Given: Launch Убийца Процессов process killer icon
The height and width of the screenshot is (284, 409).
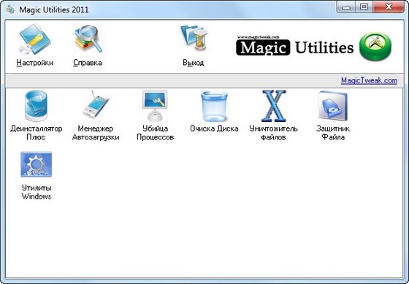Looking at the screenshot, I should click(x=155, y=105).
